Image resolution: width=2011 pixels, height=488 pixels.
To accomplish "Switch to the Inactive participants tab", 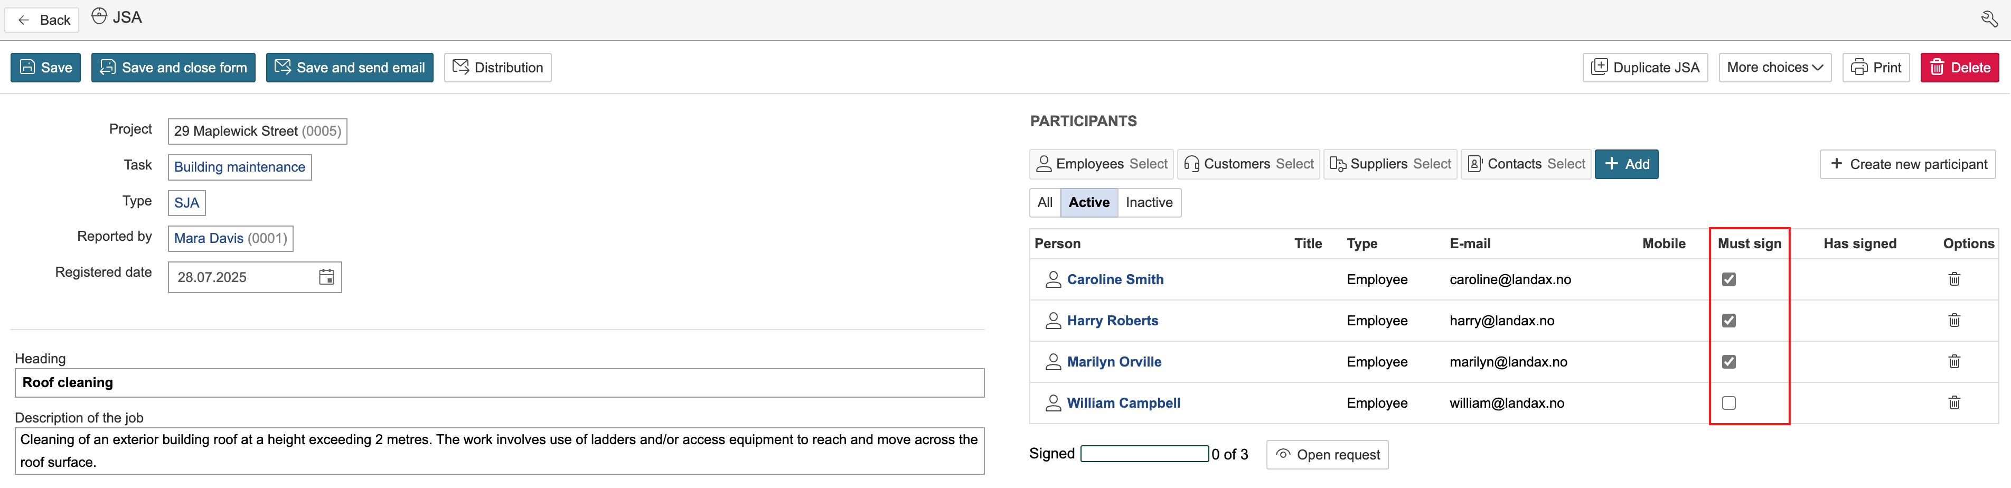I will click(1149, 202).
